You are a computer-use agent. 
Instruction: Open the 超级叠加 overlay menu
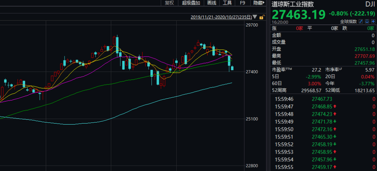pos(191,3)
